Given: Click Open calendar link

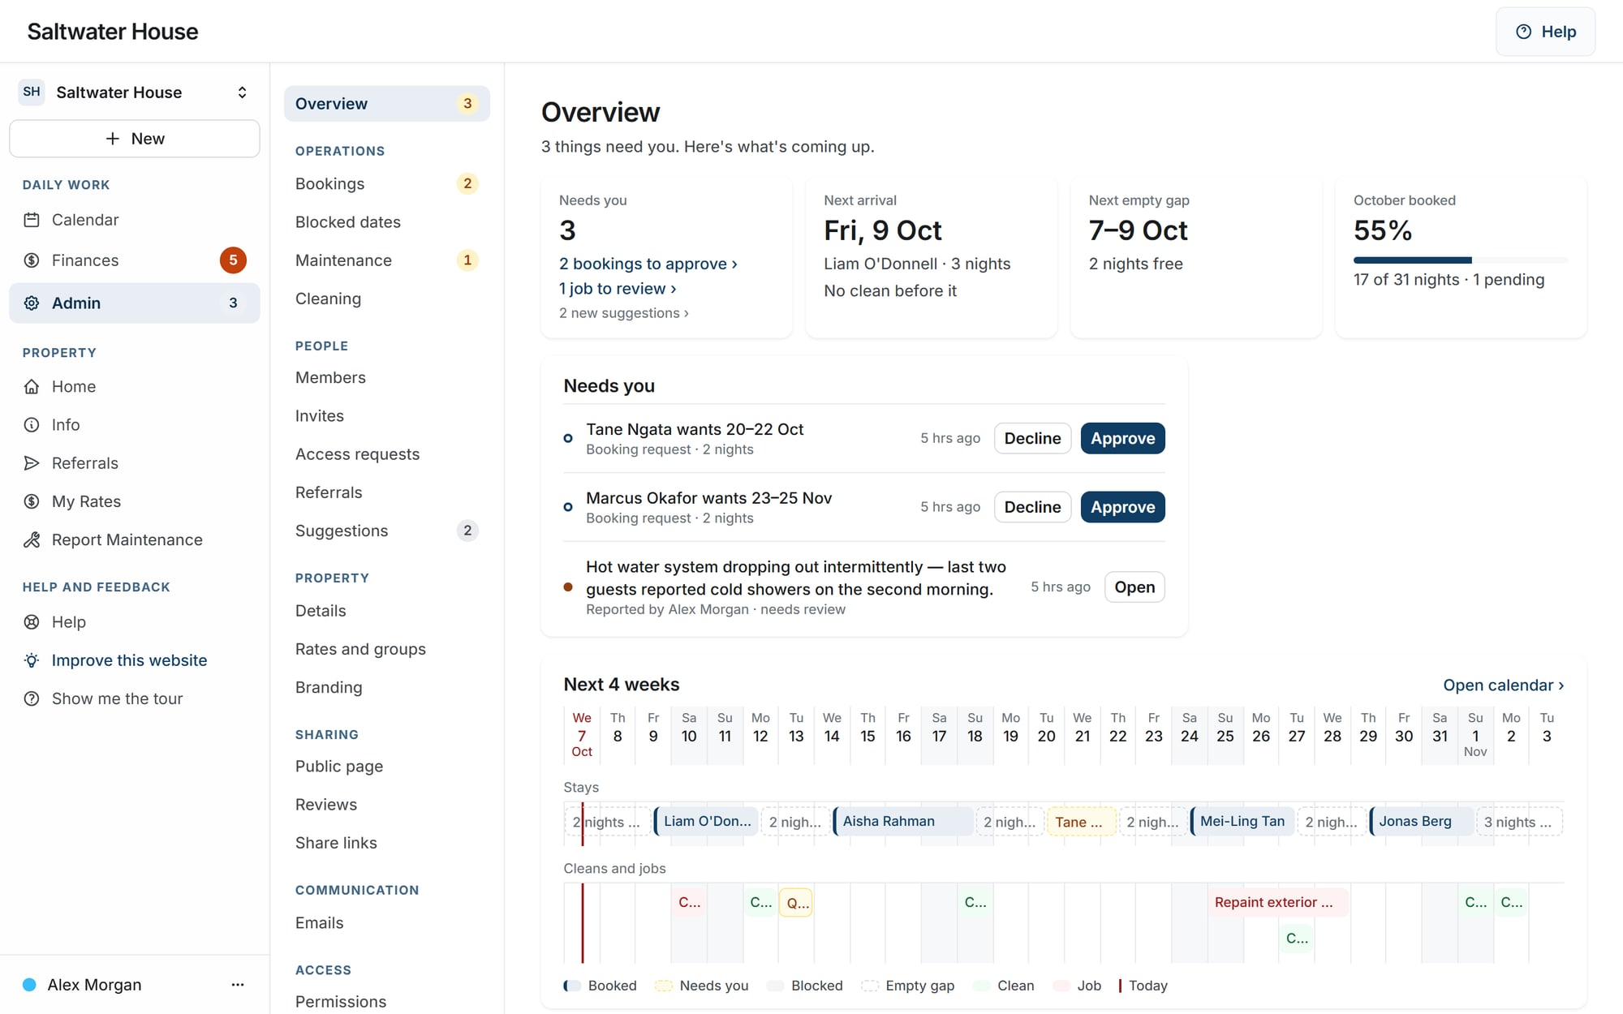Looking at the screenshot, I should (1504, 685).
